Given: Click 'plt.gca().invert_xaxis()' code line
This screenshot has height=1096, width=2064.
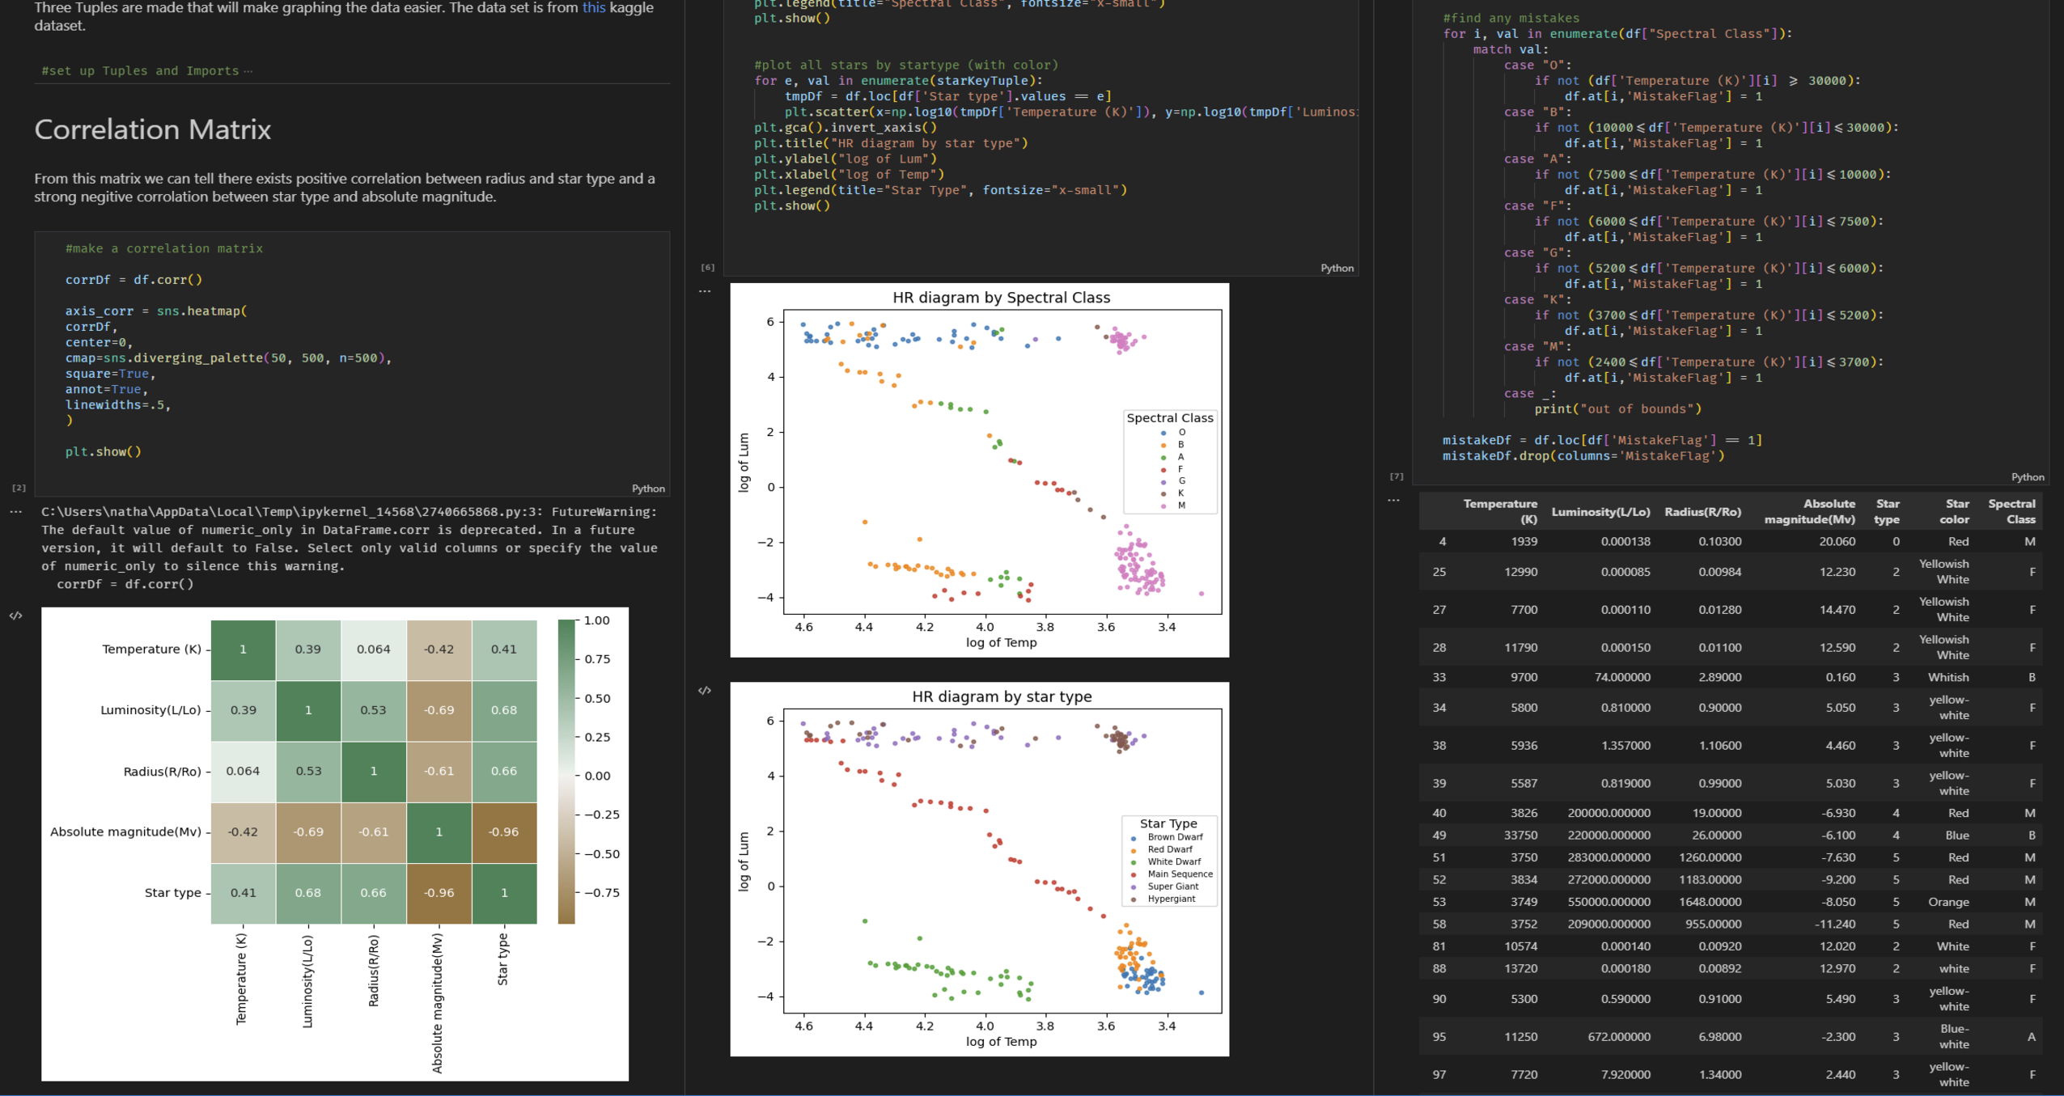Looking at the screenshot, I should coord(846,128).
